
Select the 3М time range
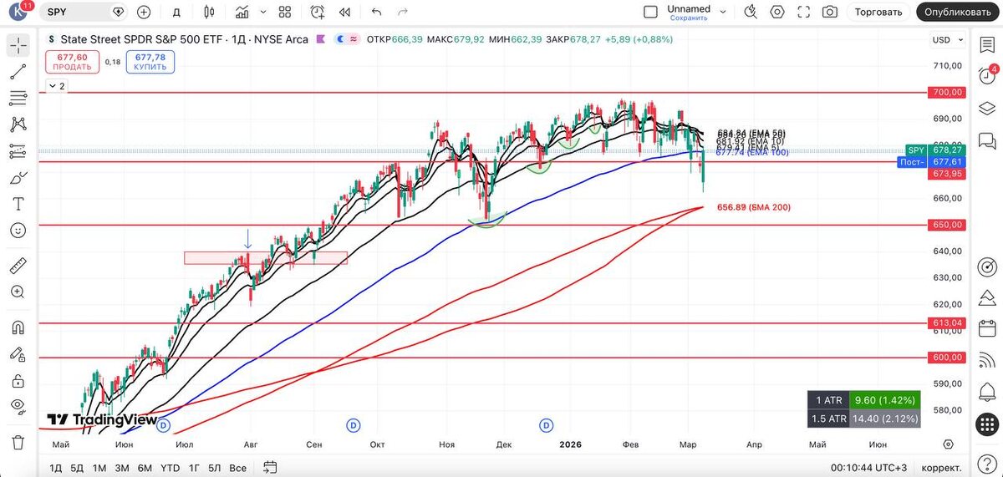click(x=122, y=468)
